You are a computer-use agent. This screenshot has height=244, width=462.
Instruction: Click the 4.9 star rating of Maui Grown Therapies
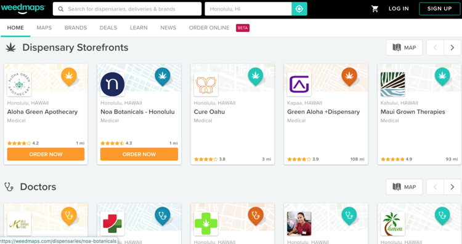tap(396, 159)
